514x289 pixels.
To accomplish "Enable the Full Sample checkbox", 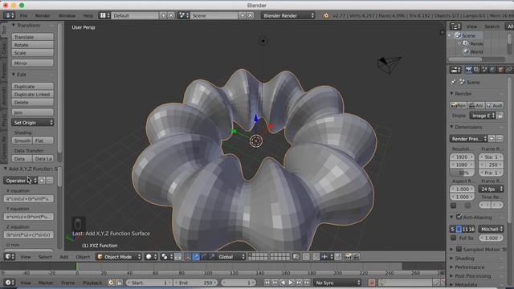I will 453,238.
